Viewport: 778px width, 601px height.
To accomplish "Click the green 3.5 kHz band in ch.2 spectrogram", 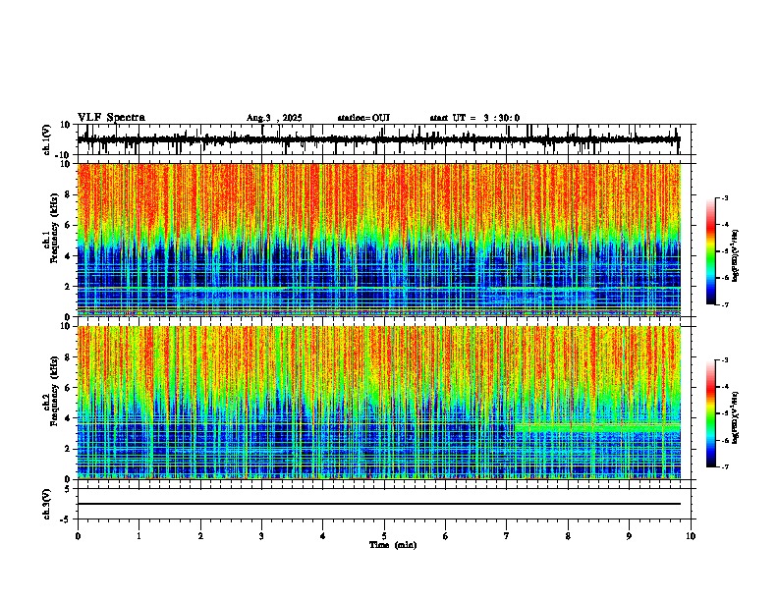I will tap(597, 426).
